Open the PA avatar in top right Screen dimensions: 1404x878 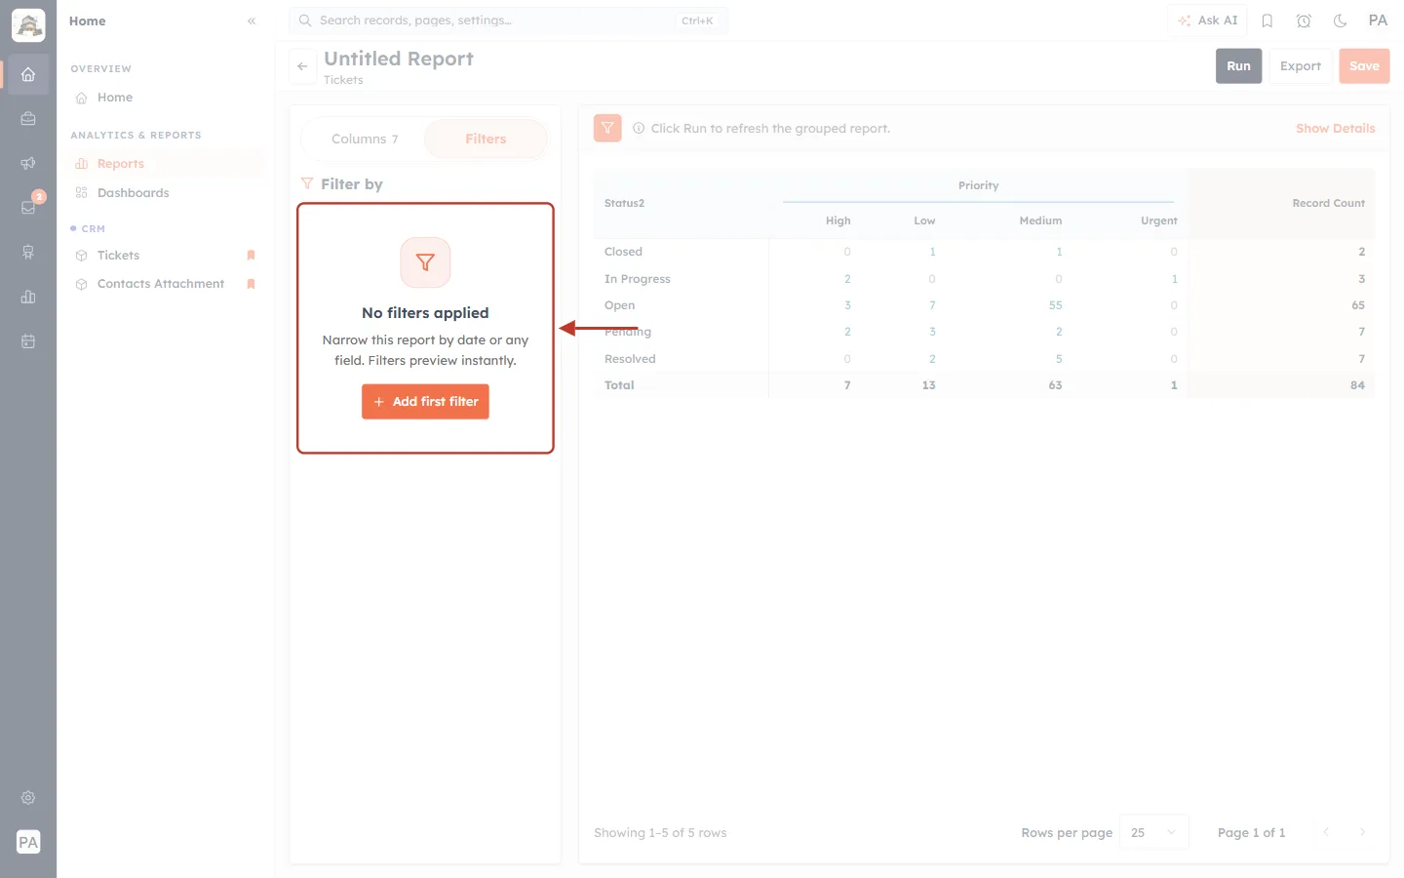pos(1378,20)
